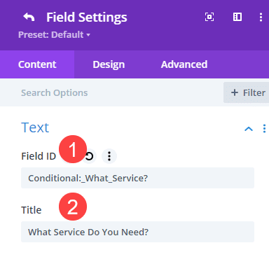Click the Search Options field
This screenshot has height=257, width=269.
111,93
